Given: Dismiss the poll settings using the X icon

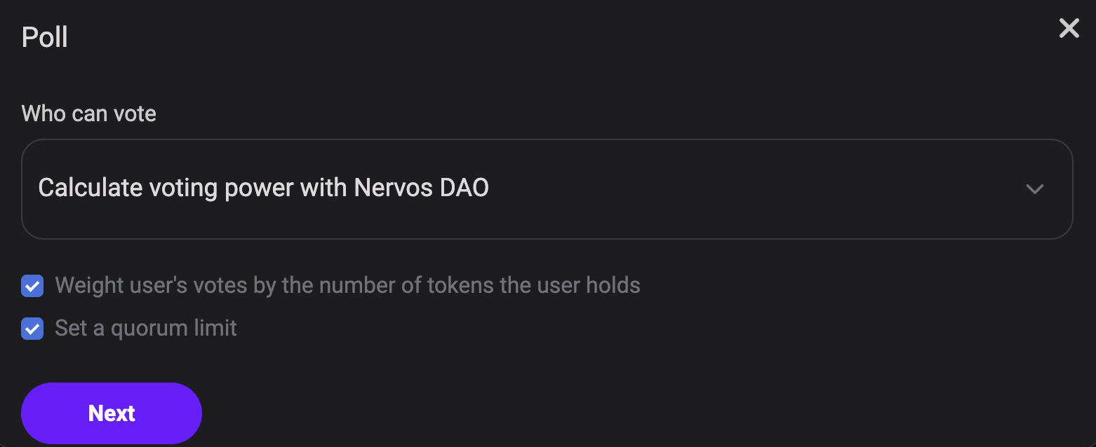Looking at the screenshot, I should pyautogui.click(x=1069, y=29).
